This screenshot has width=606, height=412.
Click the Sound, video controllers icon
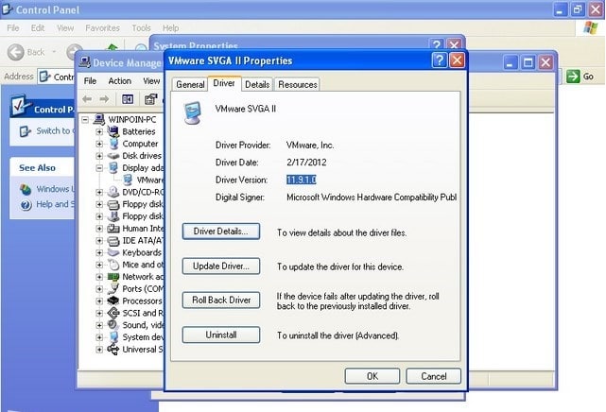[x=113, y=325]
